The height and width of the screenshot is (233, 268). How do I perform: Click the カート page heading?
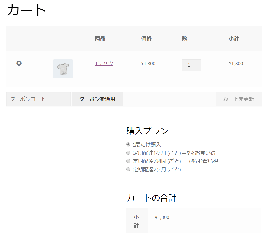click(x=26, y=10)
